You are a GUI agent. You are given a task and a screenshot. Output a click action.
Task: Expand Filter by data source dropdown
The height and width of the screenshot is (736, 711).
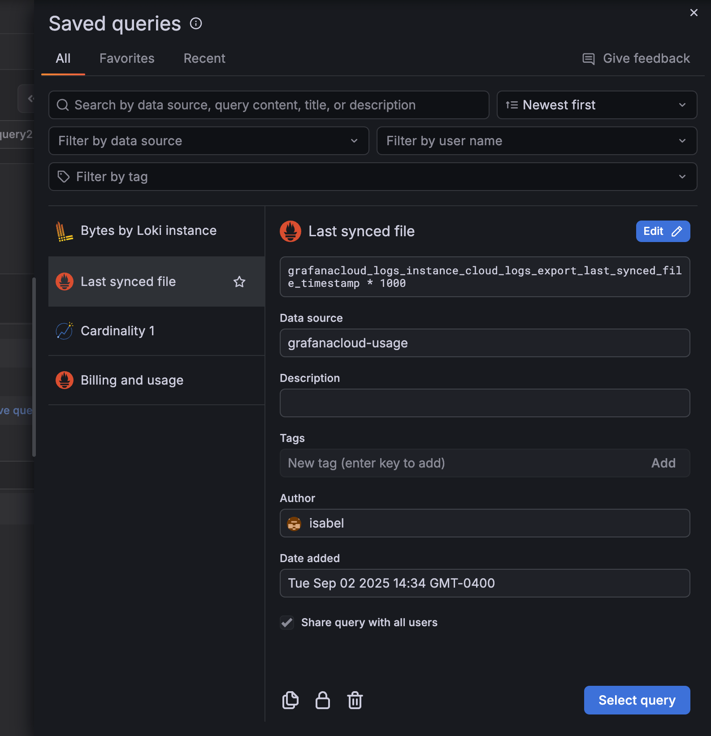tap(208, 141)
